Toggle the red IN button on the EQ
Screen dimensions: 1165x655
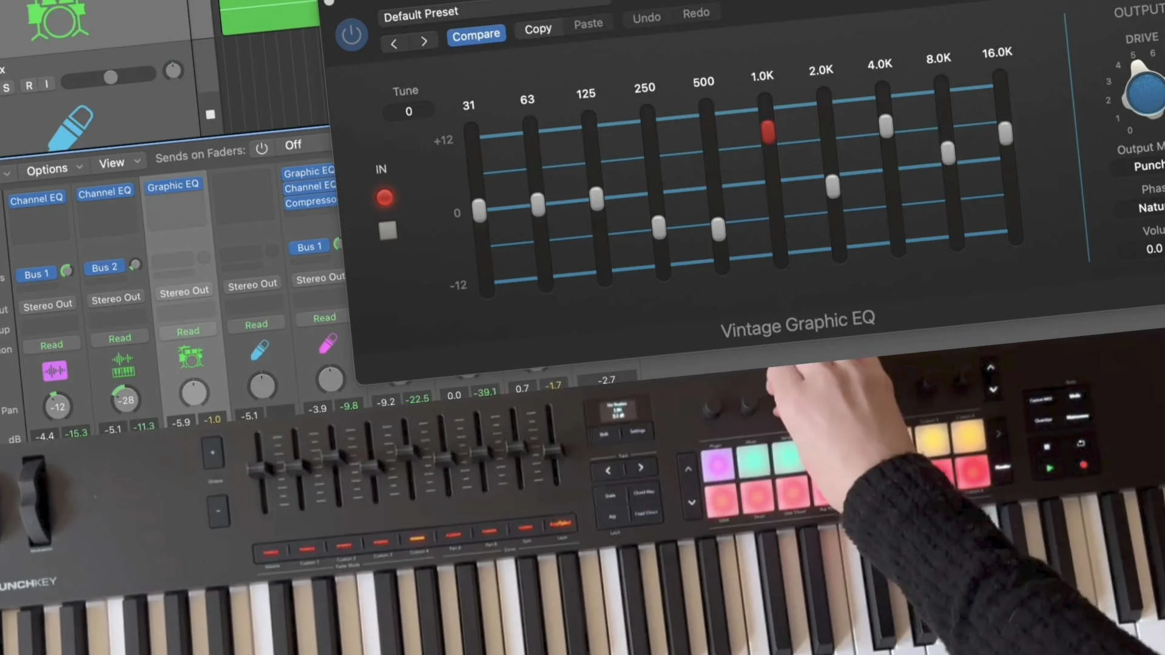385,197
